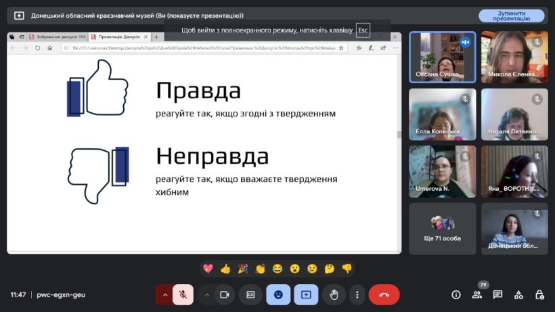Open the activities panel
Screen dimensions: 555x312
[x=518, y=294]
